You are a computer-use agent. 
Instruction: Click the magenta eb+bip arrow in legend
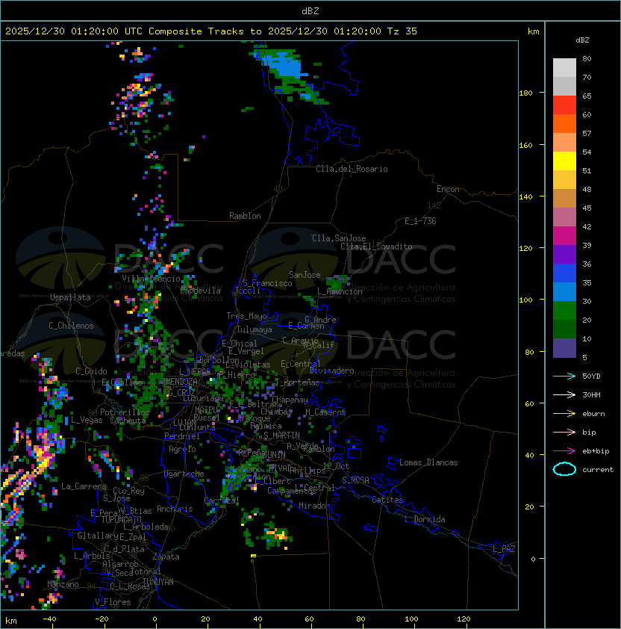pos(564,451)
